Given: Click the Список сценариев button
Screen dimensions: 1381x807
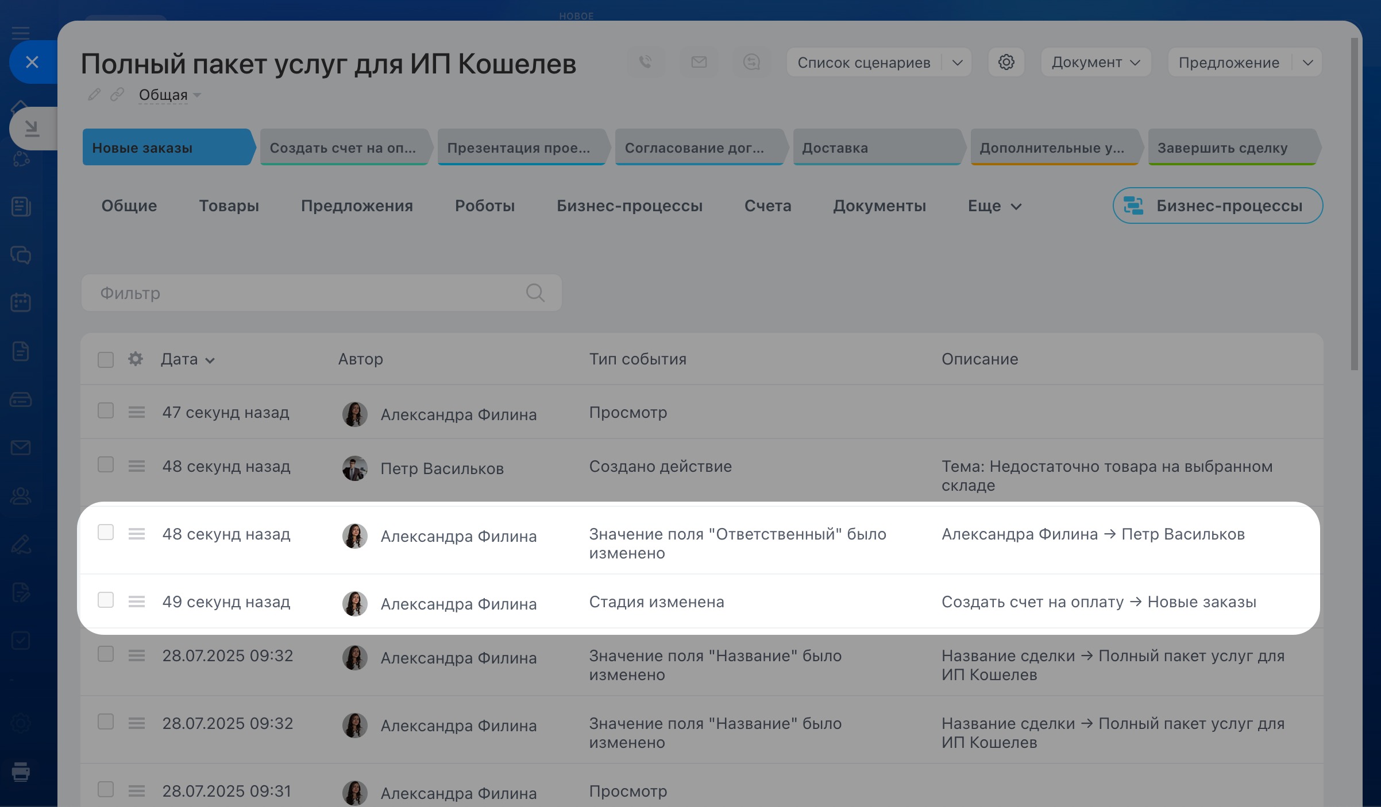Looking at the screenshot, I should pyautogui.click(x=864, y=62).
